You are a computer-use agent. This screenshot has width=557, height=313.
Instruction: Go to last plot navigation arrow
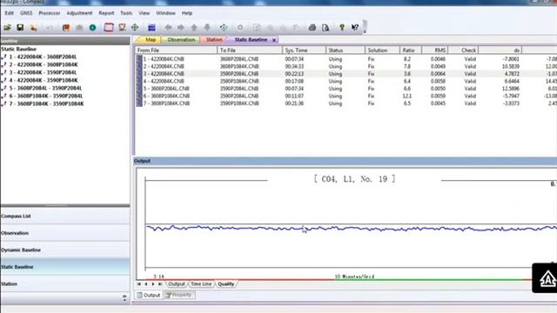tap(160, 284)
